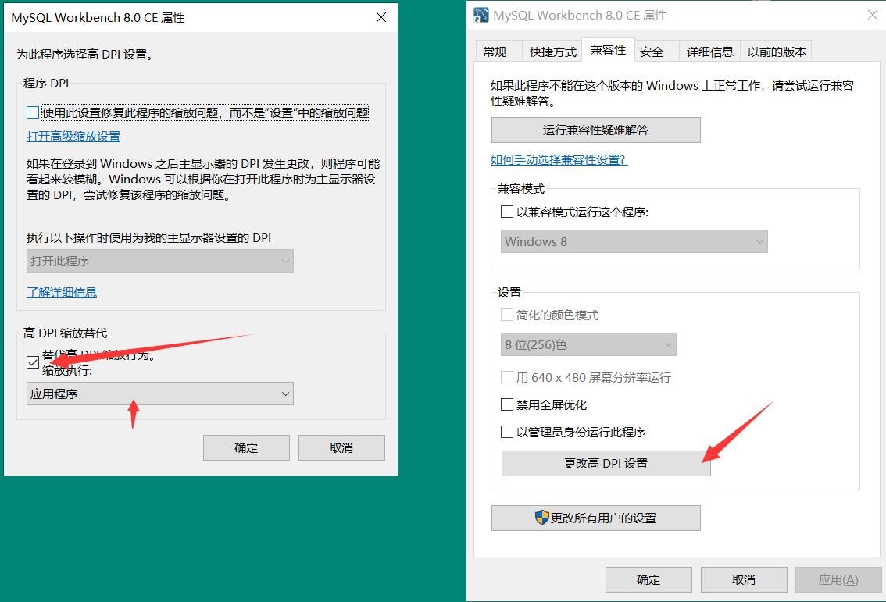Enable 禁用全屏优化 checkbox
886x602 pixels.
[x=507, y=404]
